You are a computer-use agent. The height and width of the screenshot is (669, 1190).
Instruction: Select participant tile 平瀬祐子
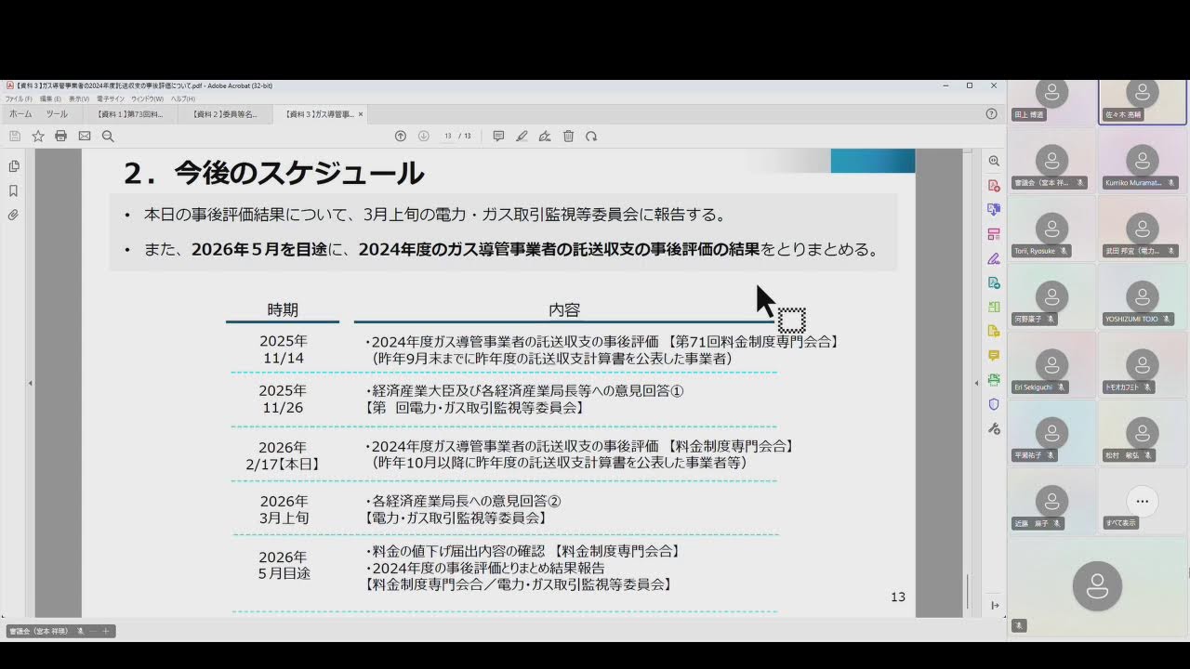[x=1052, y=433]
